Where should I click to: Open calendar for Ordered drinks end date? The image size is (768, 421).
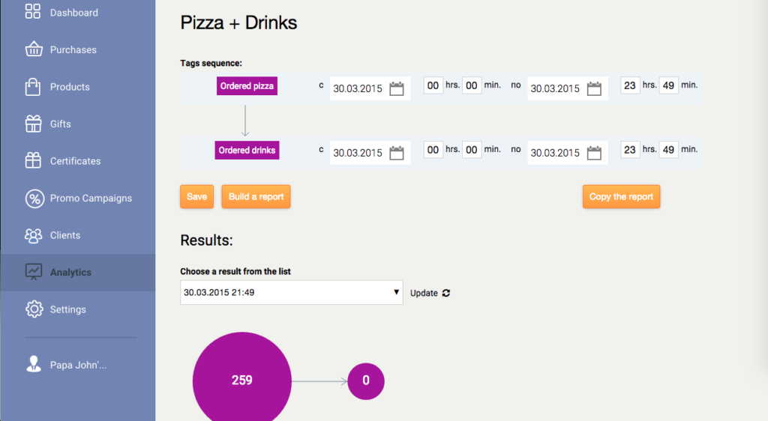pos(594,153)
